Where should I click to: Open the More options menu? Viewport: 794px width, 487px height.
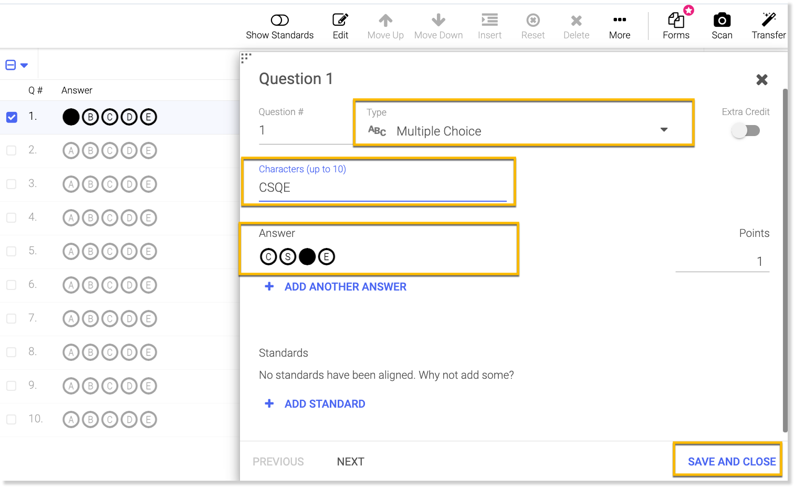(x=620, y=20)
